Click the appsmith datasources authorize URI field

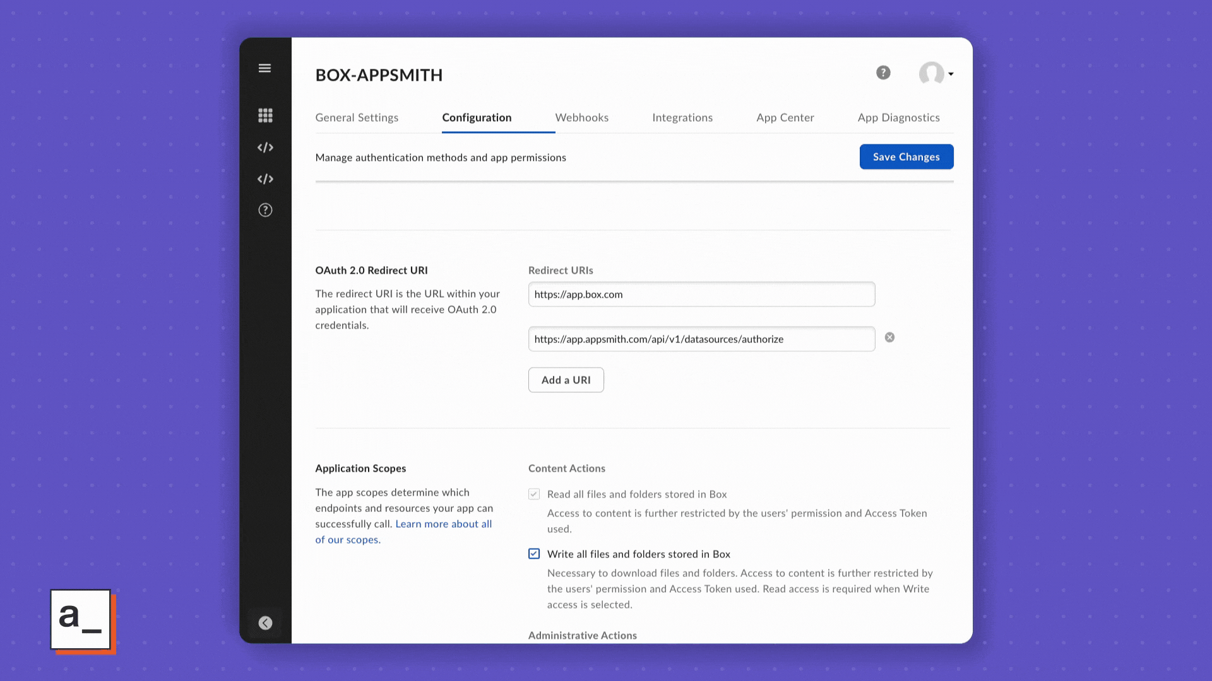[x=701, y=339]
